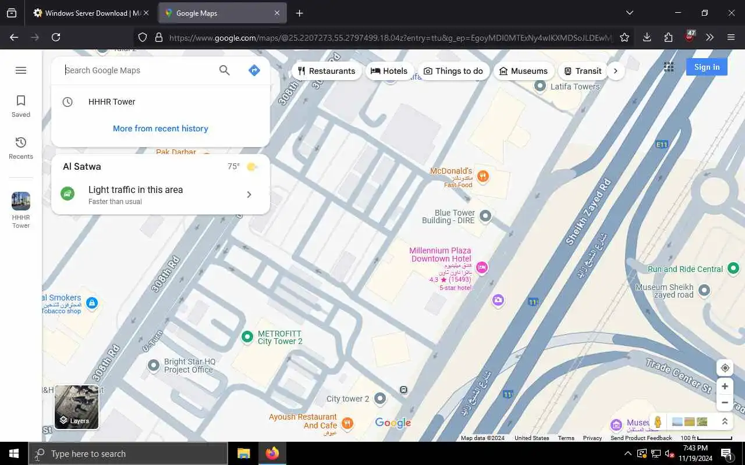The image size is (745, 465).
Task: Select Museum Sheikh zayed road pin
Action: 704,289
